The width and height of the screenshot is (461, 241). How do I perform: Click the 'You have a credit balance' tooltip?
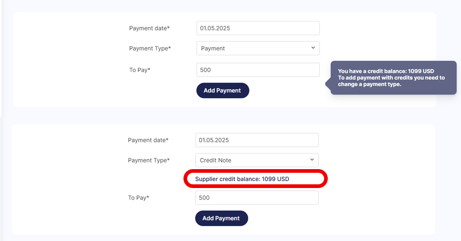tap(393, 77)
